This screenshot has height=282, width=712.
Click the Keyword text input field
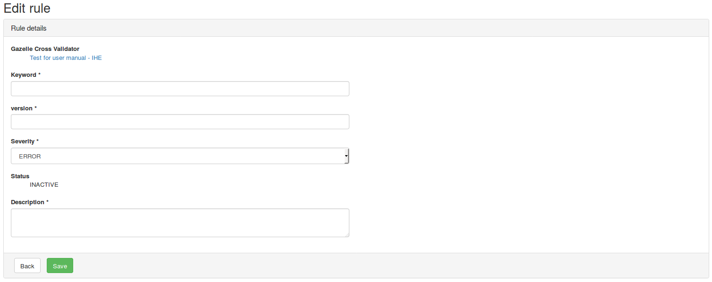(x=180, y=89)
